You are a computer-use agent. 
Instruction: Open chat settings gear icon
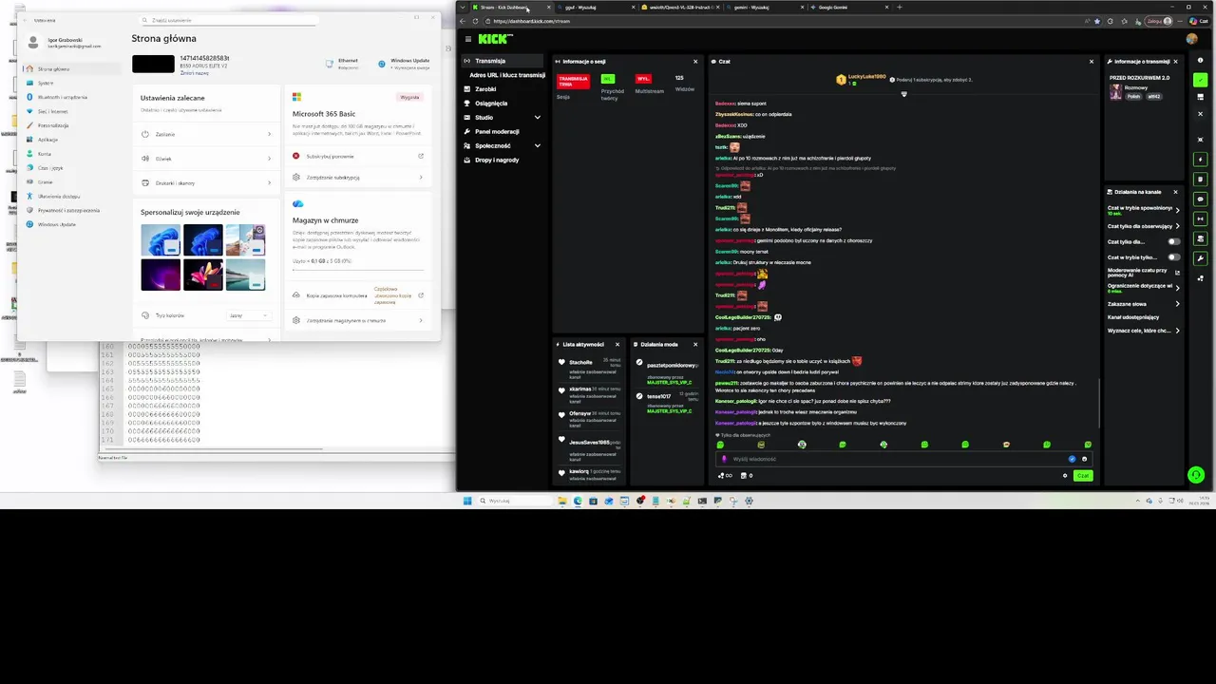[x=1065, y=476]
